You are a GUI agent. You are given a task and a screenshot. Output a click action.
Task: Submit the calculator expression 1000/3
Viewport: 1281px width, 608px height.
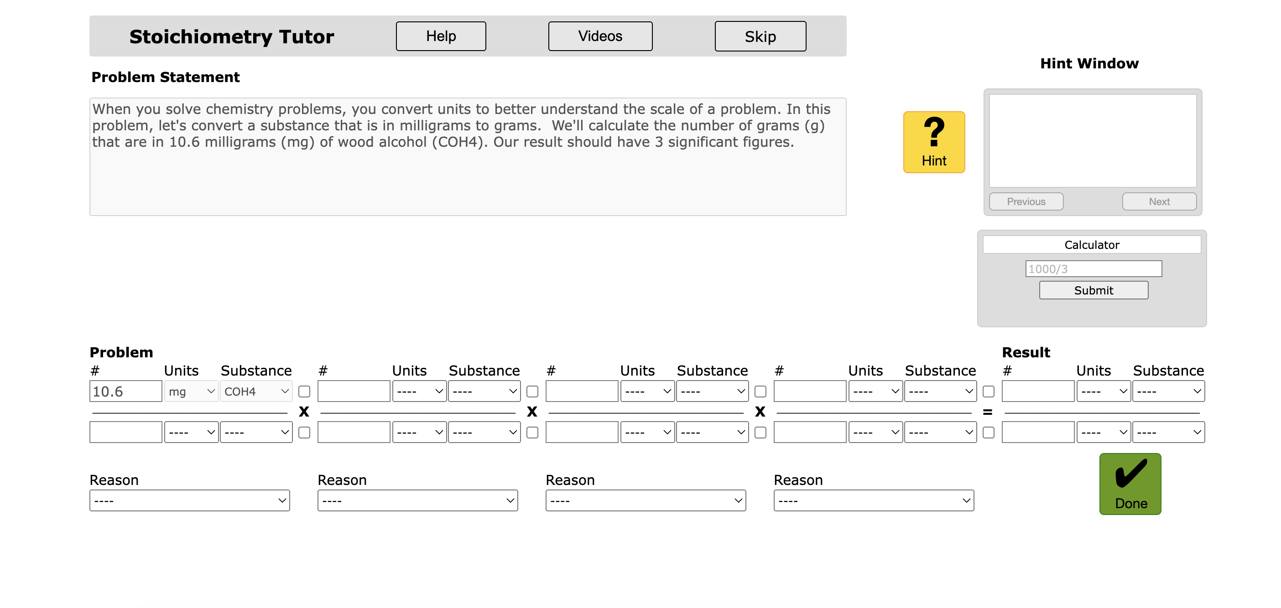(x=1093, y=290)
